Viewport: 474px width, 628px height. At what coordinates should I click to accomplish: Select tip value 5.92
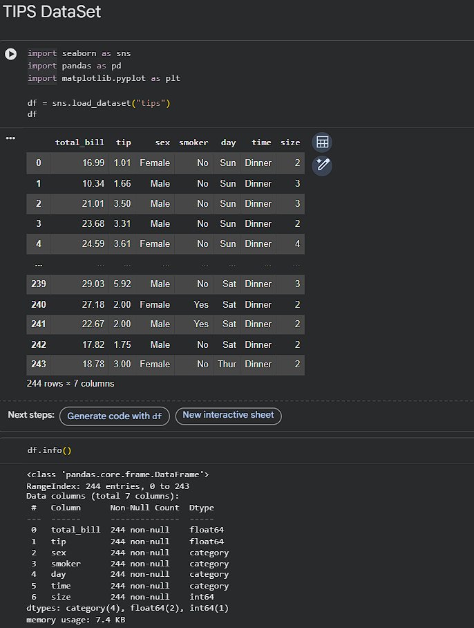[122, 284]
